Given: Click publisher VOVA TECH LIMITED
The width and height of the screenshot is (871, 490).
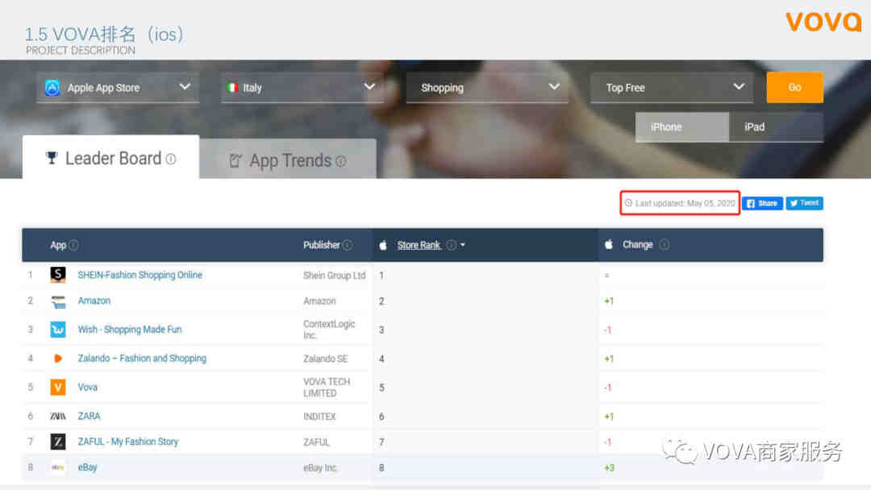Looking at the screenshot, I should [x=327, y=388].
